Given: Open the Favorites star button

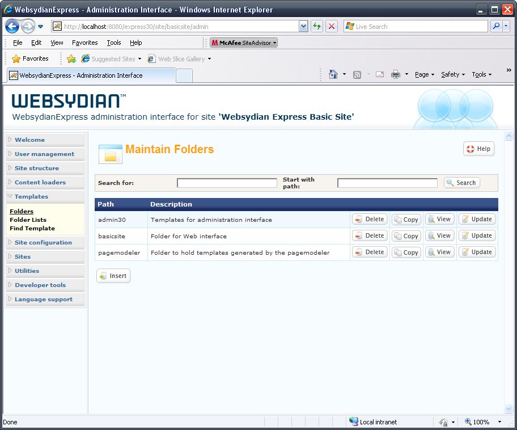Looking at the screenshot, I should [30, 59].
